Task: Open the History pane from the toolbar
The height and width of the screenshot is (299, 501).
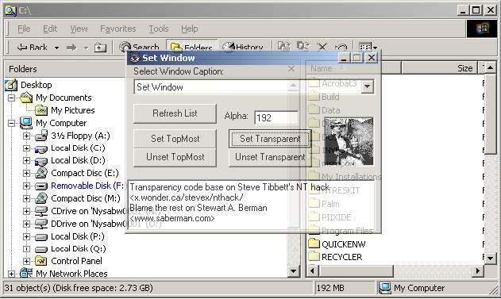Action: (243, 48)
